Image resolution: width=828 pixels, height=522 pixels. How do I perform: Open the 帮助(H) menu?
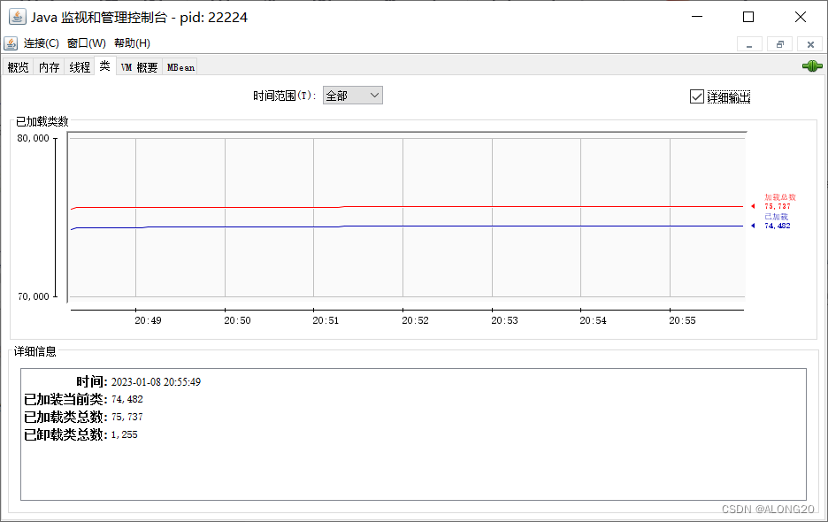click(x=132, y=43)
